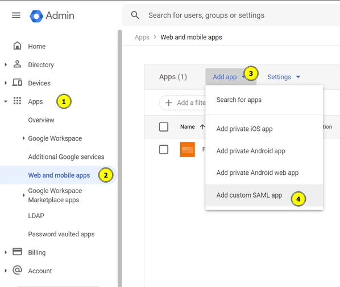Viewport: 340px width, 287px height.
Task: Open Devices in the sidebar
Action: pos(39,83)
